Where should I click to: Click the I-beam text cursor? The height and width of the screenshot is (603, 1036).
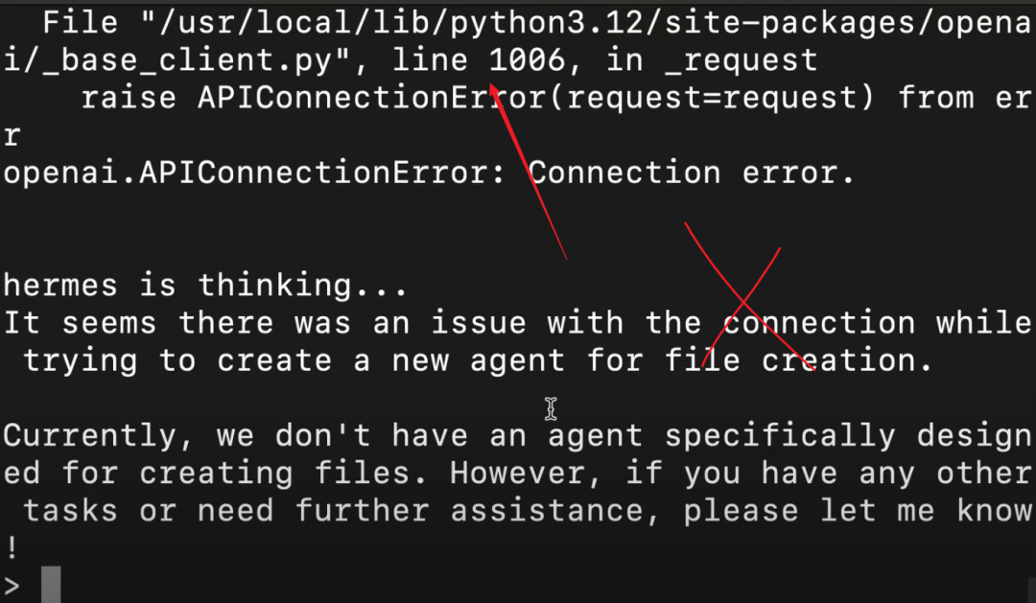click(551, 409)
